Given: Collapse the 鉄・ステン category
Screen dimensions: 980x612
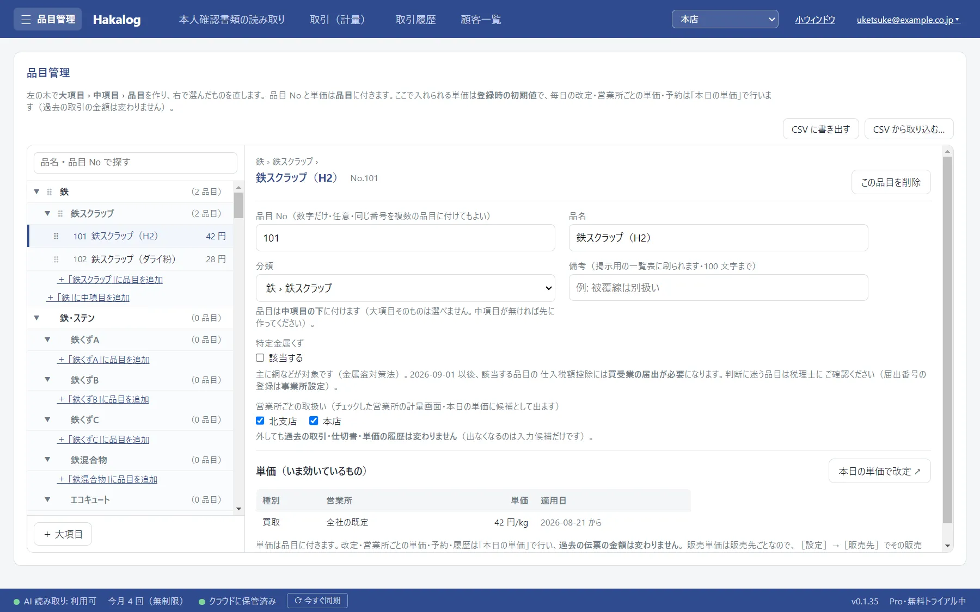Looking at the screenshot, I should [36, 318].
